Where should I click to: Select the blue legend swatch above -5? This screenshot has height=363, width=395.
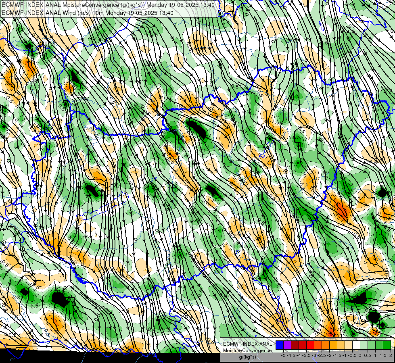click(x=280, y=345)
